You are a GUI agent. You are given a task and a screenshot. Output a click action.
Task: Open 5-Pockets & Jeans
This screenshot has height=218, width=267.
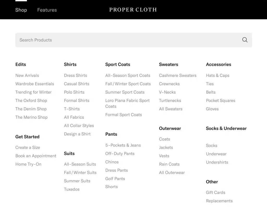(x=123, y=145)
